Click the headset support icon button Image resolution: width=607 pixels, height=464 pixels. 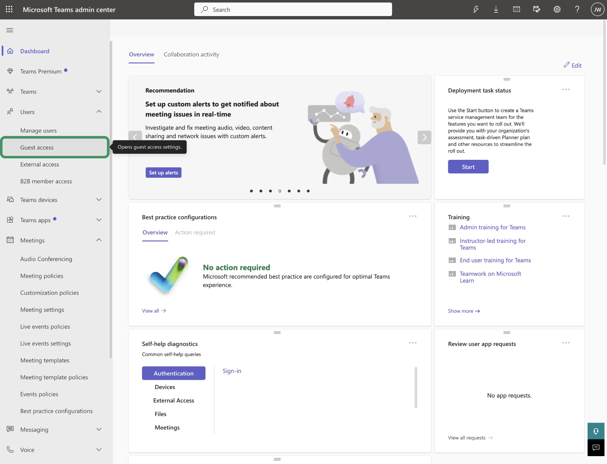(596, 431)
